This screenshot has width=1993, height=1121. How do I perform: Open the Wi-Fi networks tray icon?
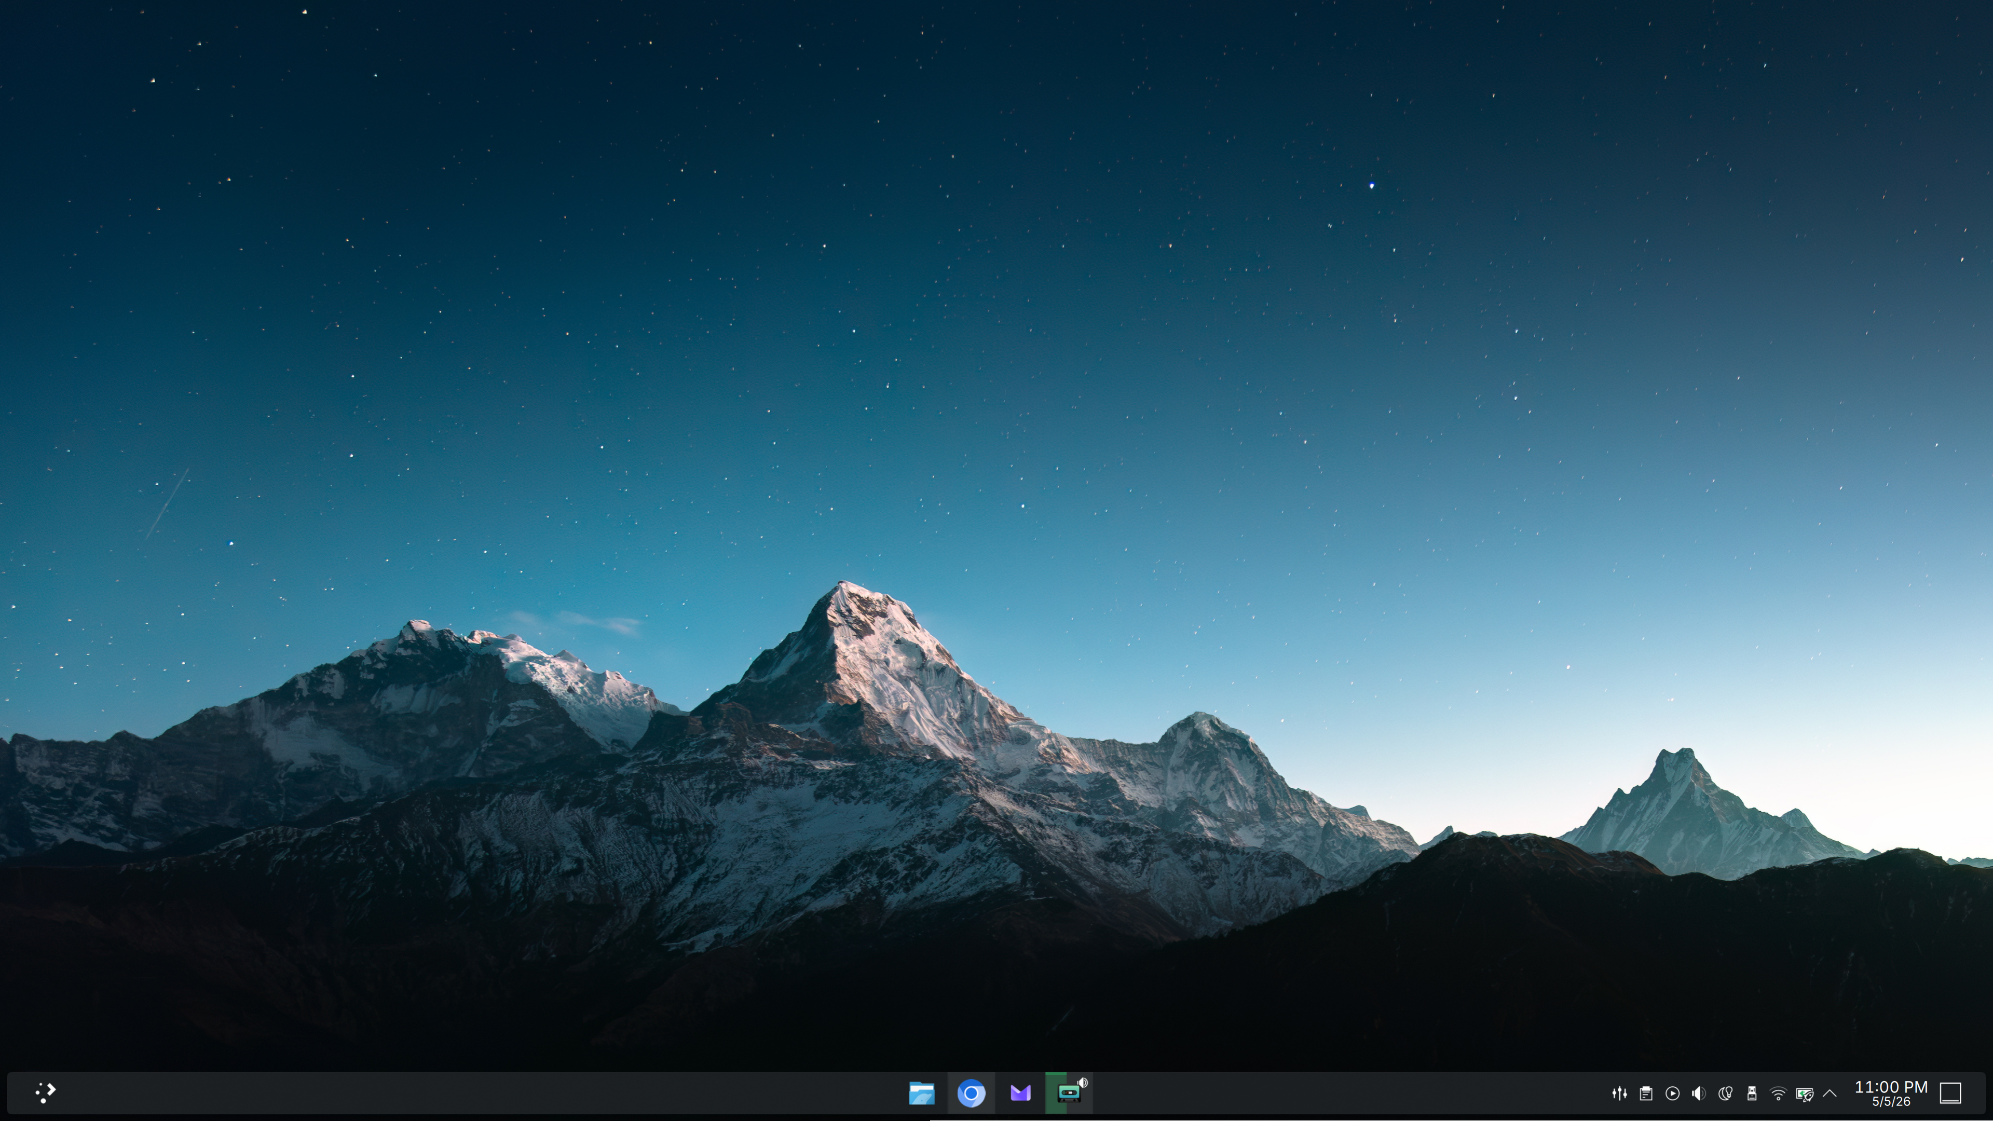[1778, 1093]
